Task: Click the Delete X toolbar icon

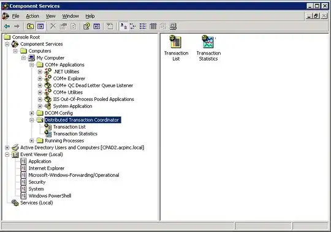Action: click(x=53, y=26)
